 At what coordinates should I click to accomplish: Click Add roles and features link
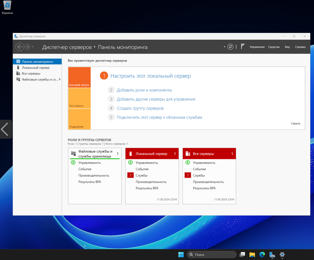[x=144, y=90]
